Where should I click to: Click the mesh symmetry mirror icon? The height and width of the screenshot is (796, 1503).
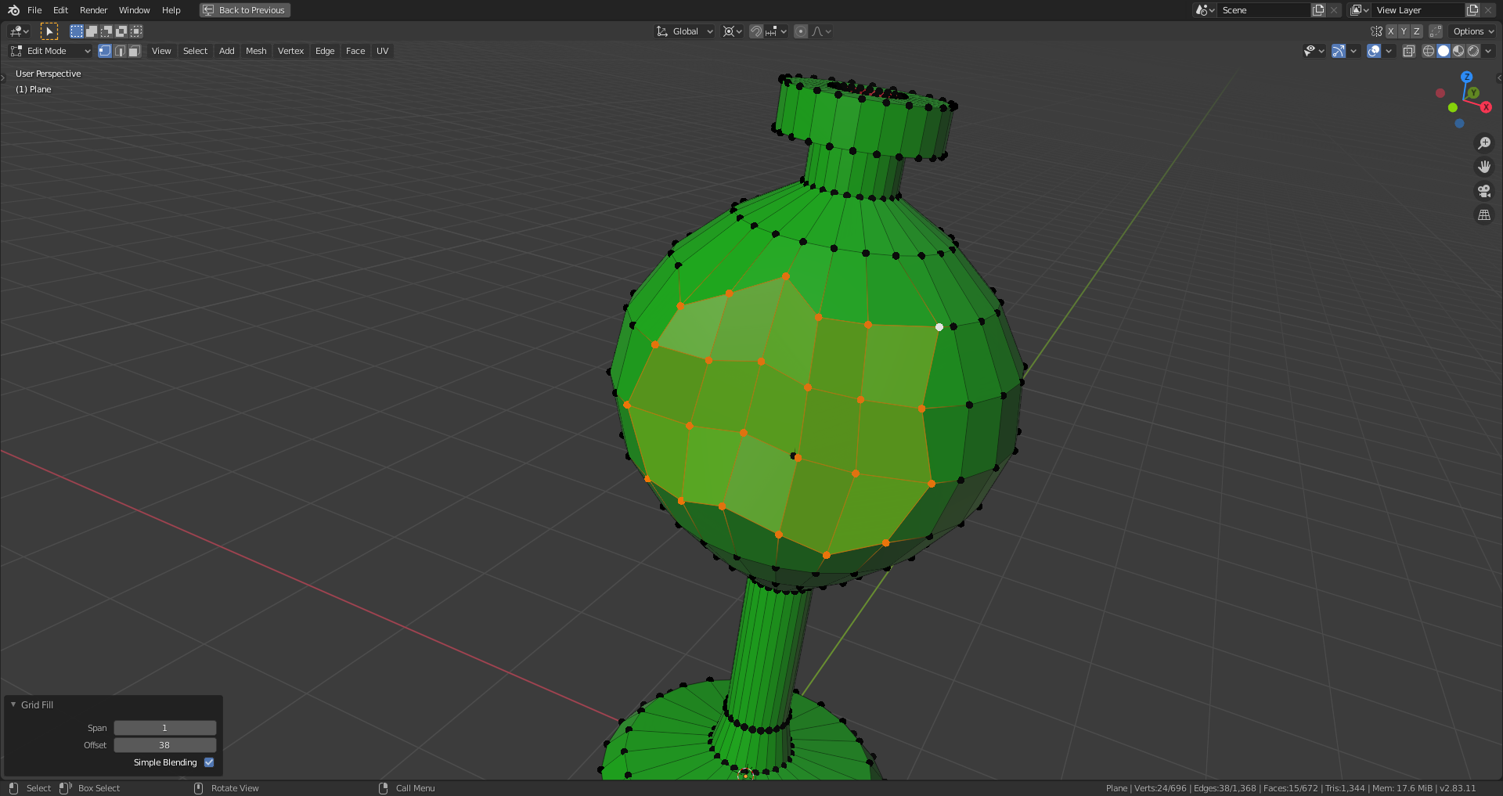[1376, 31]
